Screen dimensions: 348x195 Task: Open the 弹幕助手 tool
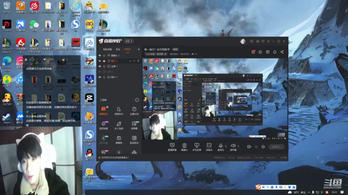tap(104, 111)
